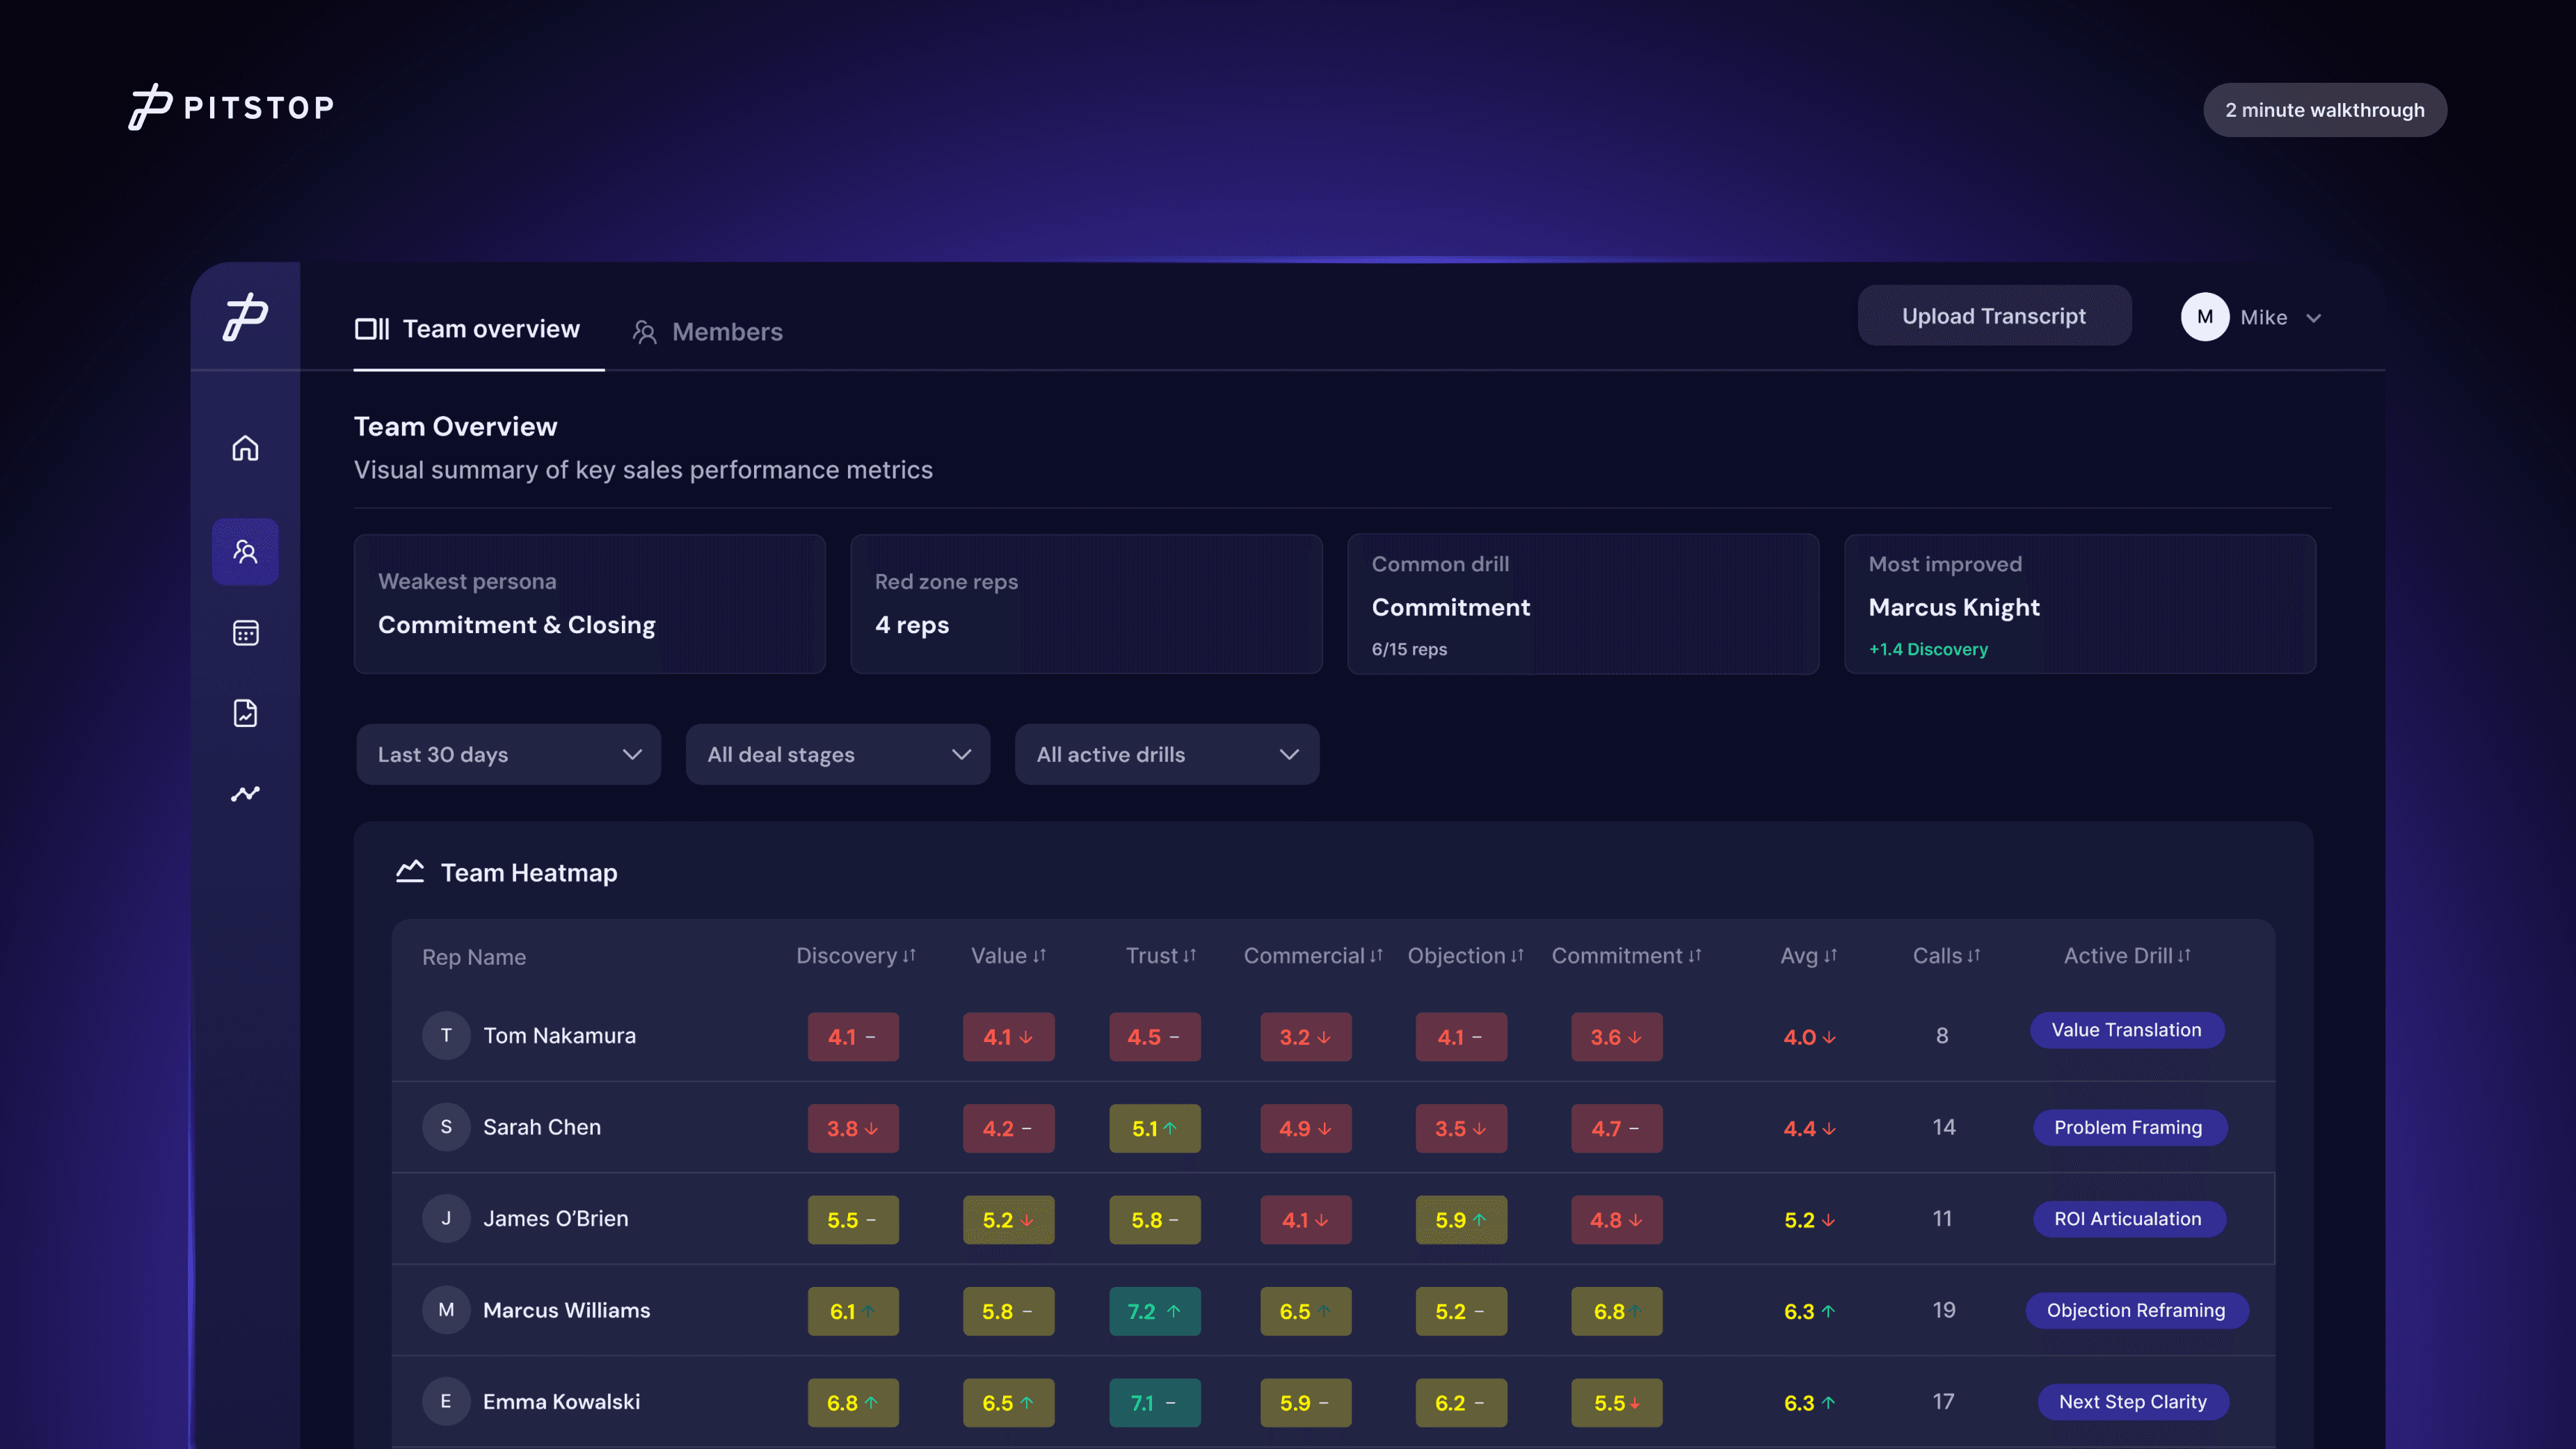
Task: Click the ROI Articualation drill badge
Action: (2129, 1219)
